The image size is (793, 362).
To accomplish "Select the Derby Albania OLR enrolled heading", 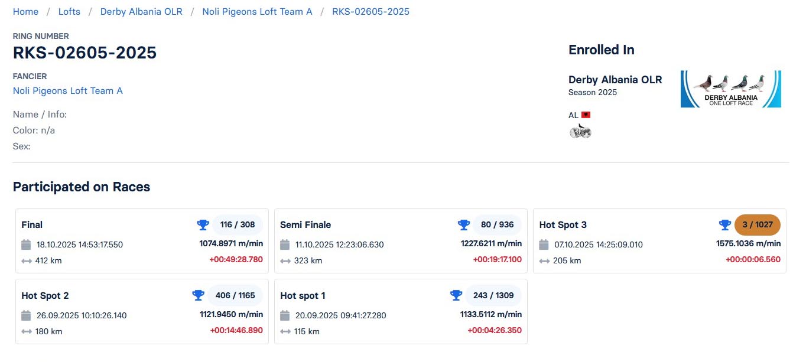I will point(615,80).
